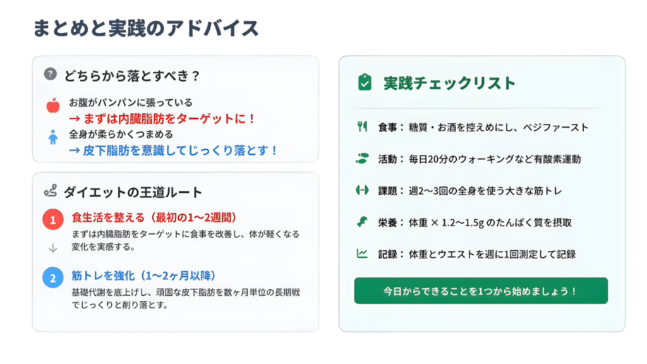Click the まとめと実践のアドバイス slide title
Screen dimensions: 647x364
146,28
